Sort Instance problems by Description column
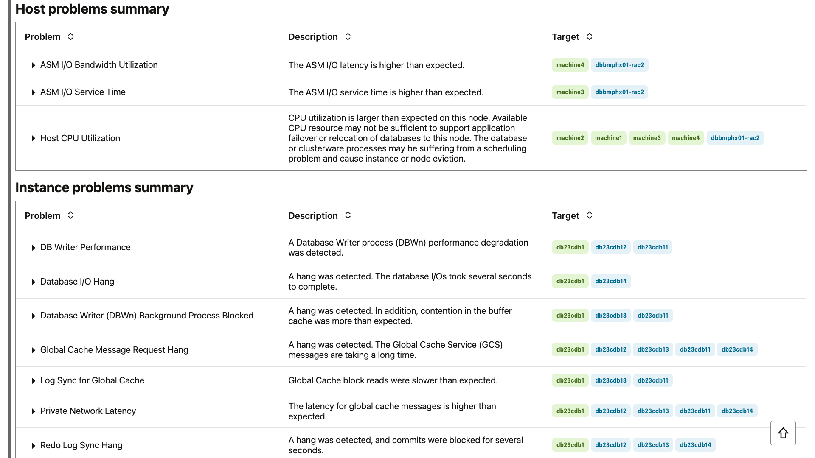This screenshot has height=458, width=815. [x=347, y=215]
